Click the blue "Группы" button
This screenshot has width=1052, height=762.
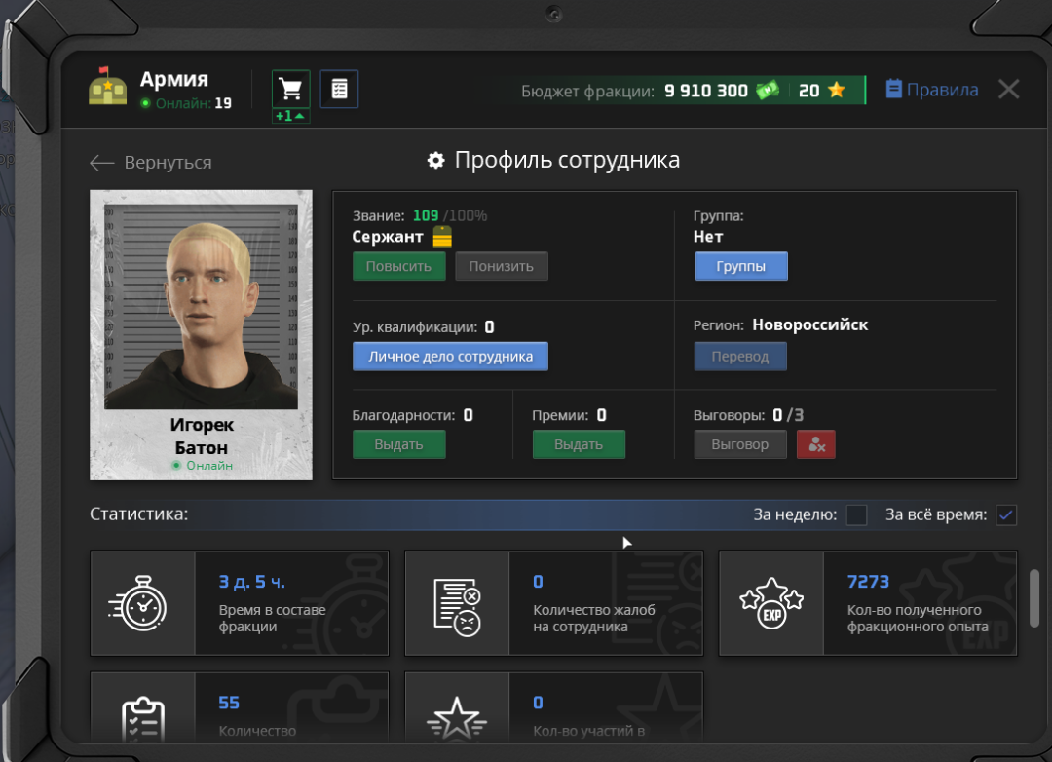pyautogui.click(x=740, y=266)
